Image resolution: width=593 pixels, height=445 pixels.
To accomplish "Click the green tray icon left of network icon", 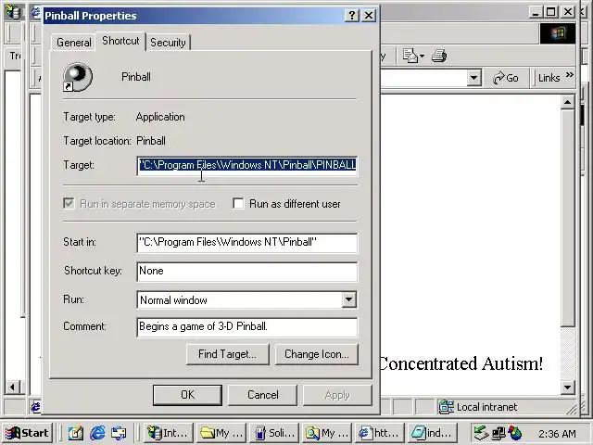I will click(482, 433).
